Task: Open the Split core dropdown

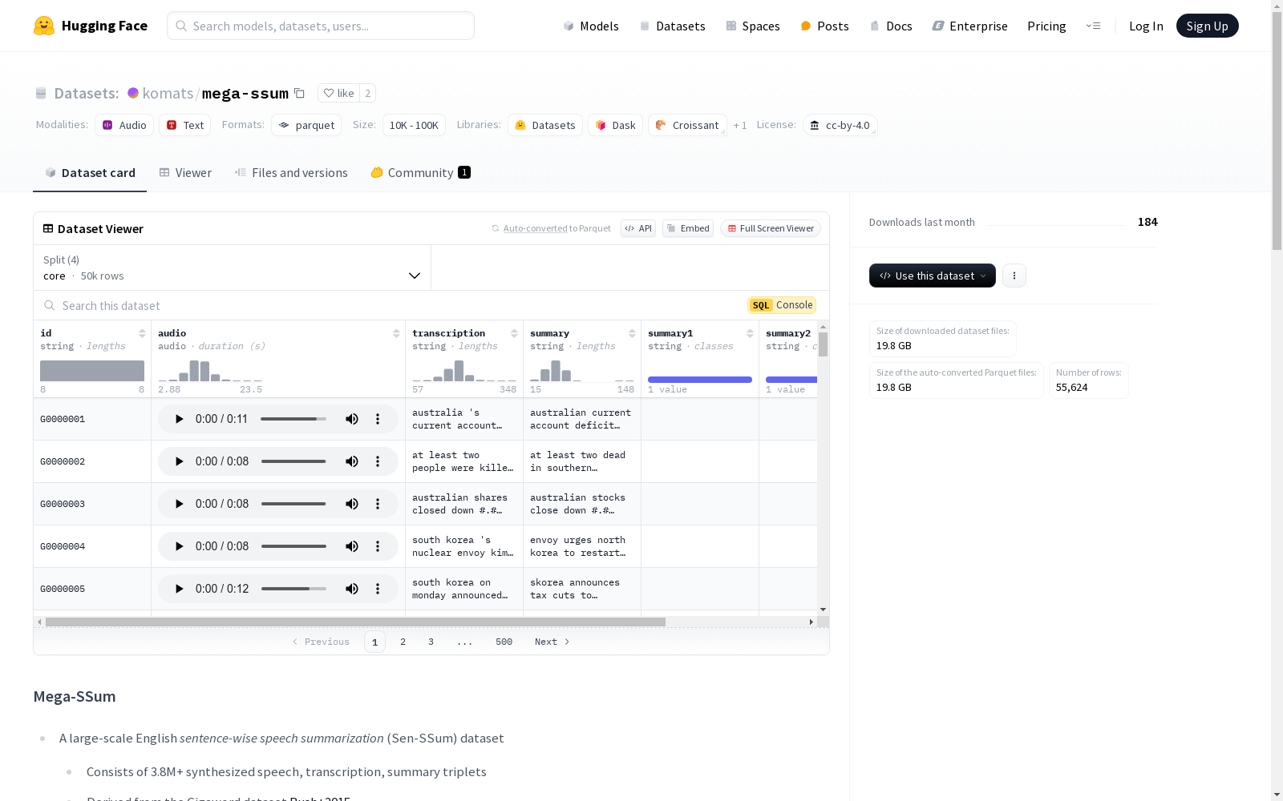Action: click(x=233, y=268)
